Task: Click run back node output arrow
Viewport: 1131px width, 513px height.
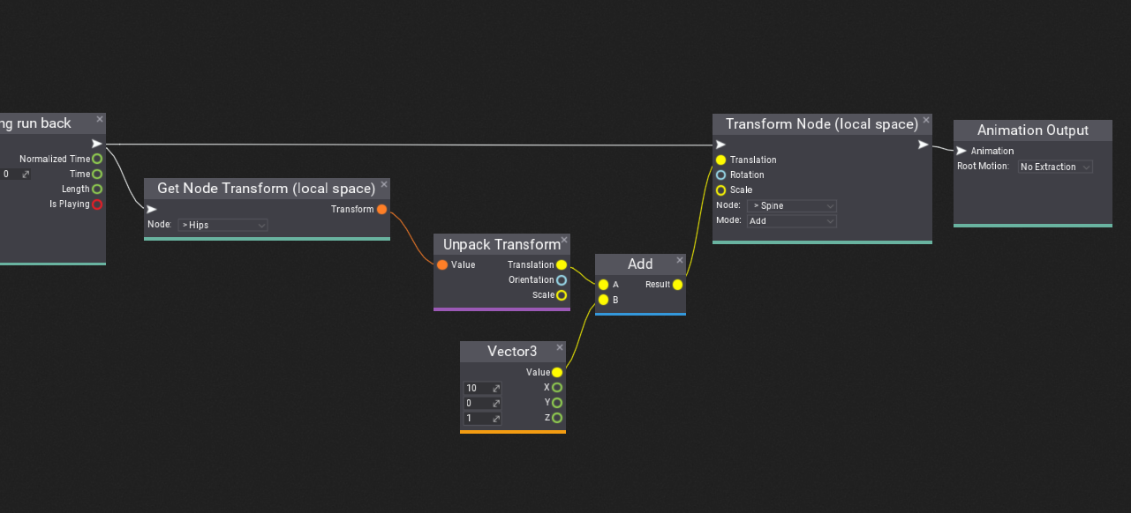Action: pyautogui.click(x=97, y=144)
